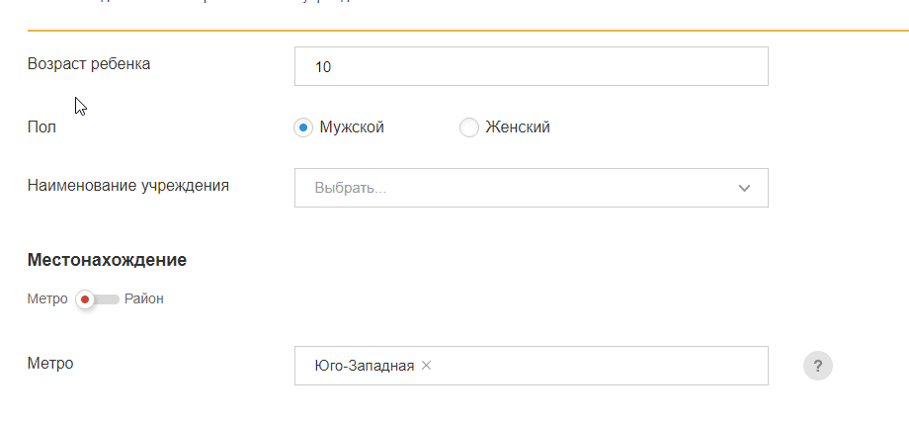Toggle the Метро/Район location switch
The height and width of the screenshot is (422, 909).
[x=96, y=299]
